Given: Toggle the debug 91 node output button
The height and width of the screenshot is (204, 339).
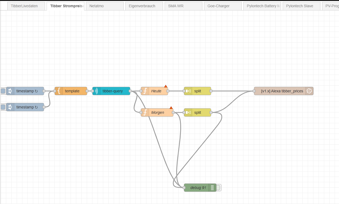Looking at the screenshot, I should point(219,188).
